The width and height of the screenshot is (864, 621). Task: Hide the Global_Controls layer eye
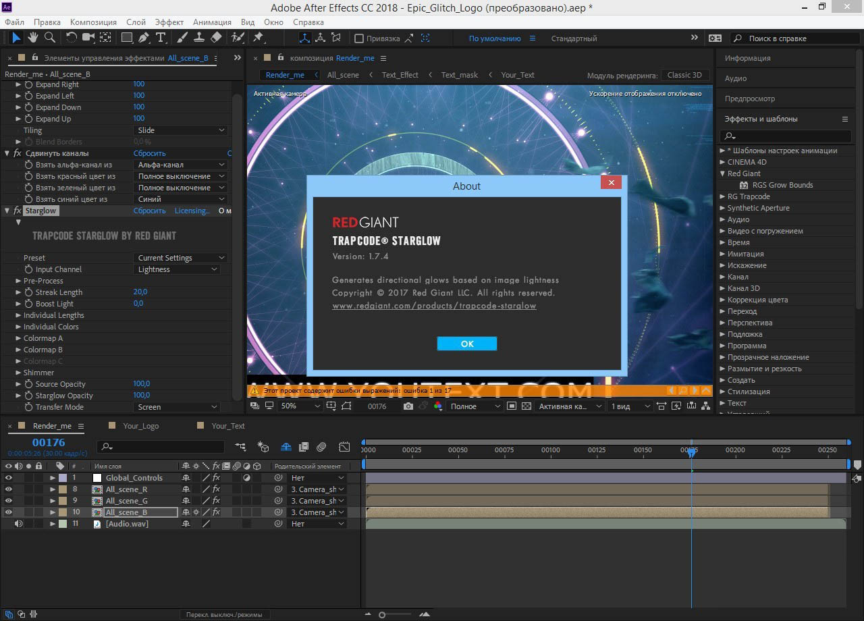(x=9, y=478)
